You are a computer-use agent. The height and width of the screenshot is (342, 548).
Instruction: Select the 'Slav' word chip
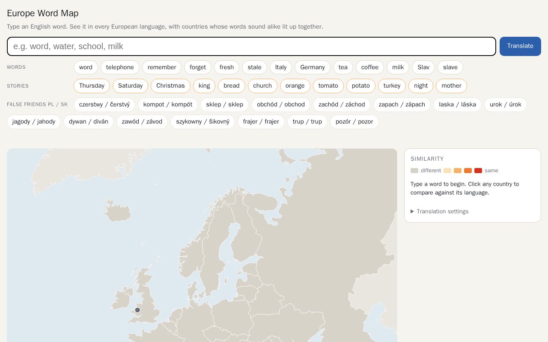click(x=423, y=67)
